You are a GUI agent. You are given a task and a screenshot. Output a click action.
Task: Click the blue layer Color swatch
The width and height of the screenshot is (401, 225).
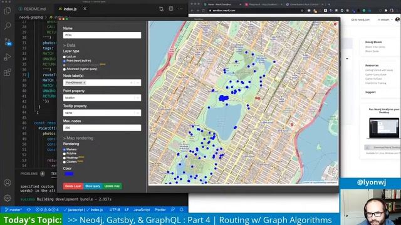pos(69,174)
